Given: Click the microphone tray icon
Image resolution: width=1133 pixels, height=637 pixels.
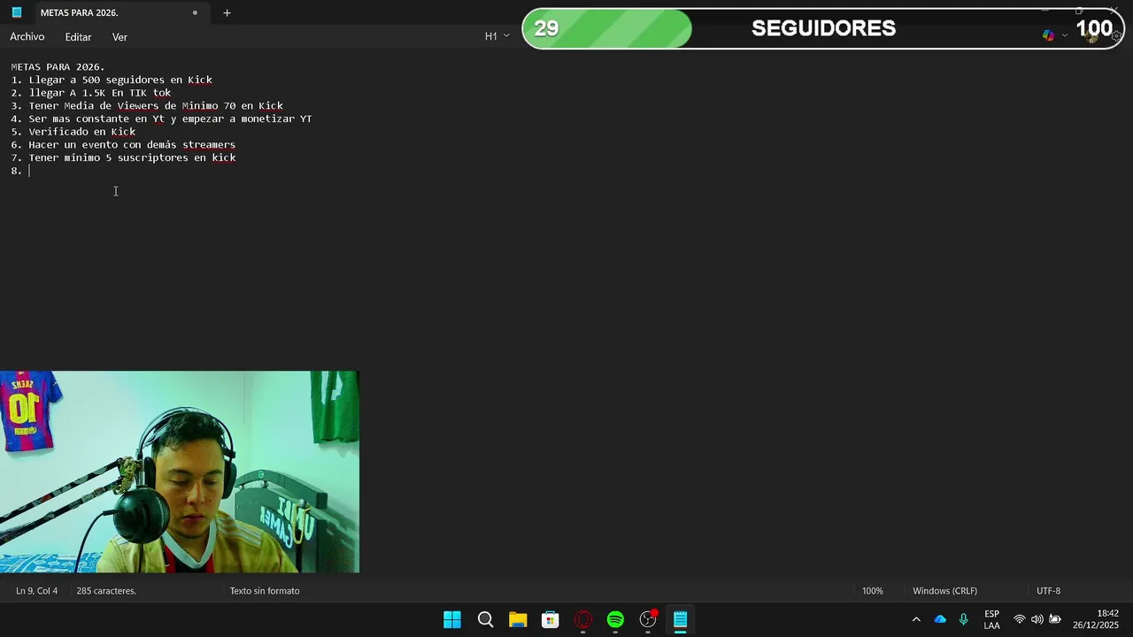Looking at the screenshot, I should click(963, 619).
